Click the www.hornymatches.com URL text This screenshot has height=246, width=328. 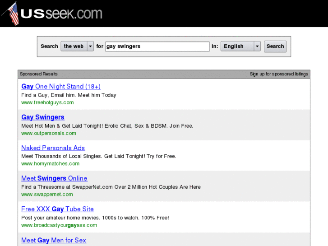point(51,164)
